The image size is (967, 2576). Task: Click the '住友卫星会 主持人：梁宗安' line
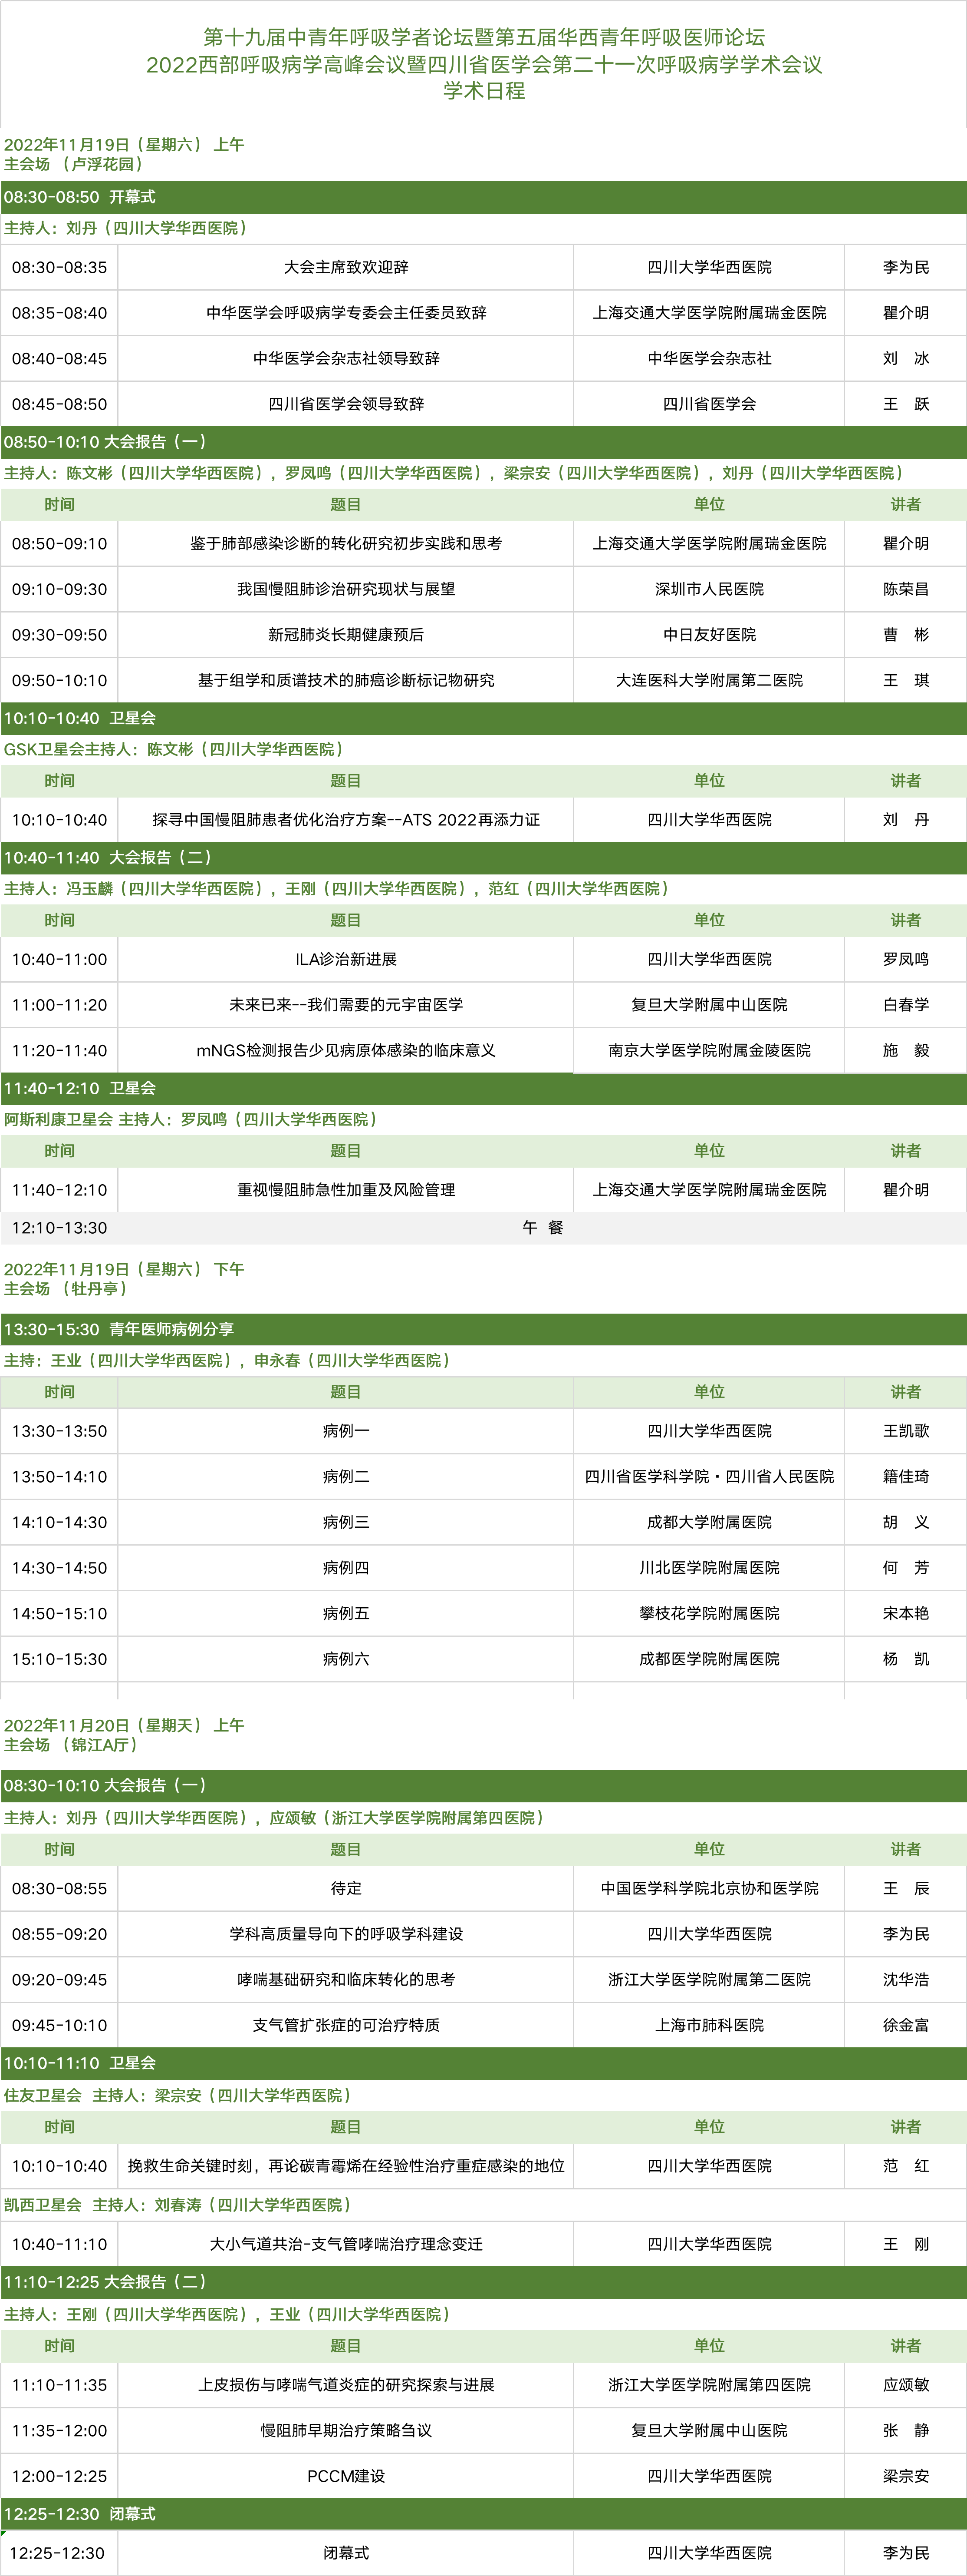coord(178,2095)
